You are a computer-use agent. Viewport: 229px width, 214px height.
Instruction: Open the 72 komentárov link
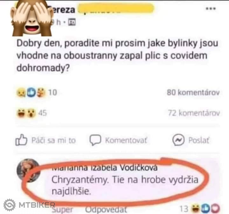(194, 113)
